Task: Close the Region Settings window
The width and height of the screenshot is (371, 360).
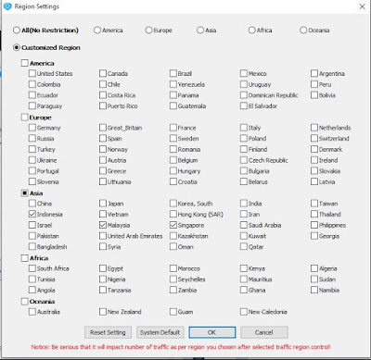Action: pos(363,6)
